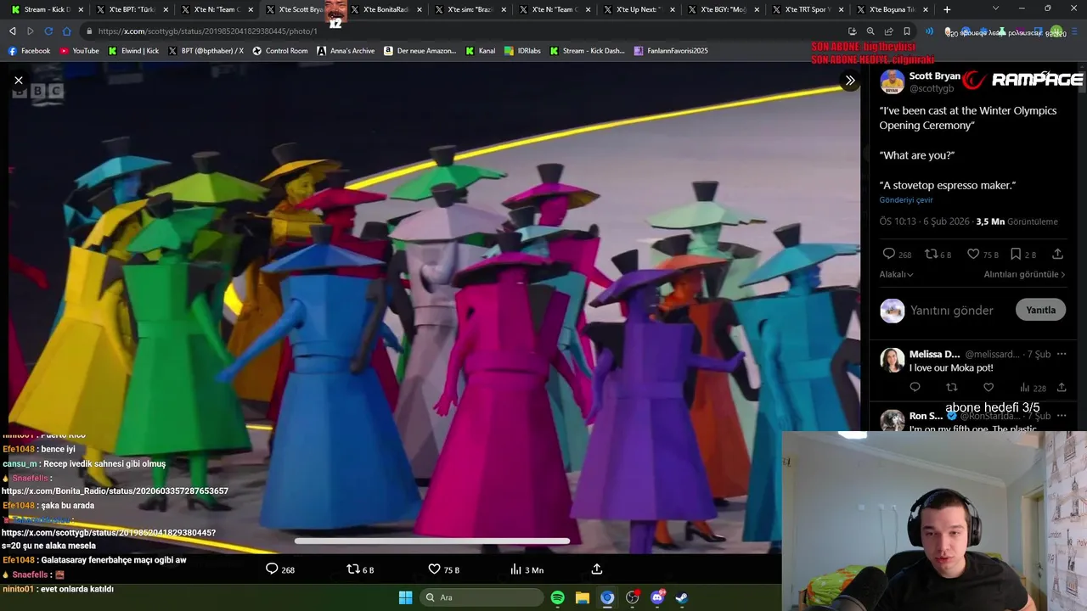Collapse the sidebar with double-arrow icon
This screenshot has height=611, width=1087.
849,81
